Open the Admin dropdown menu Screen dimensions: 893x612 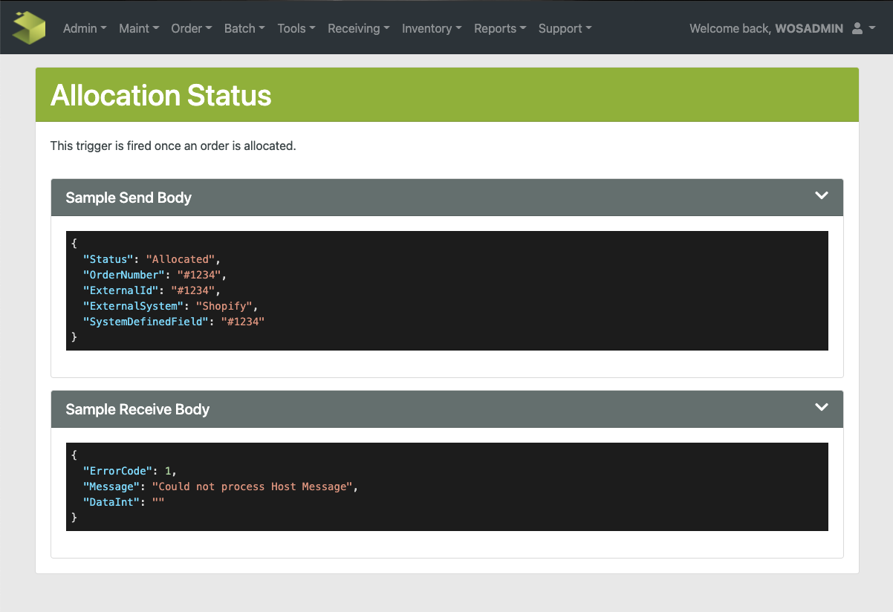(x=85, y=28)
